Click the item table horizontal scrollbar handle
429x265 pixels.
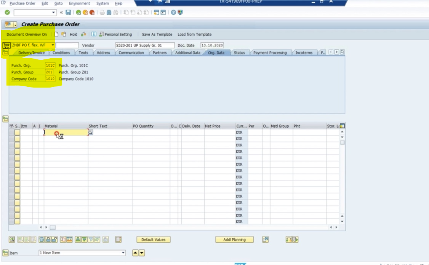click(53, 227)
